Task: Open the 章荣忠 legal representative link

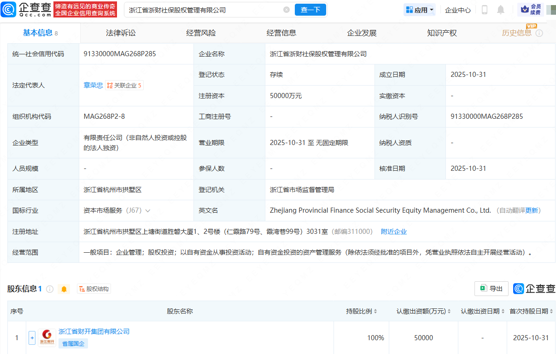Action: click(x=93, y=85)
